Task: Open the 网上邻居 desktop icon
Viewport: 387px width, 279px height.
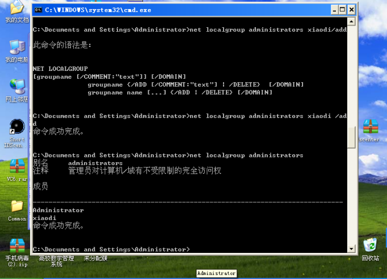Action: [x=17, y=87]
